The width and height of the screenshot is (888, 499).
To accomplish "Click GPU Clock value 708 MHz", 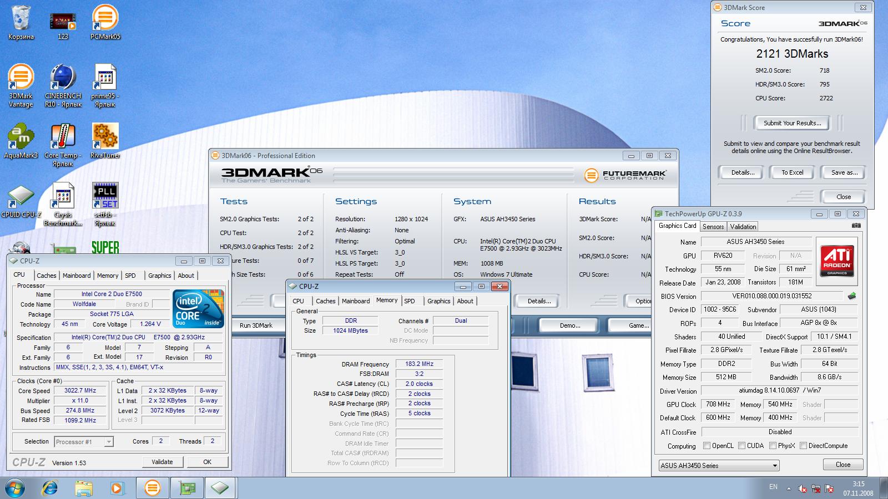I will 718,404.
